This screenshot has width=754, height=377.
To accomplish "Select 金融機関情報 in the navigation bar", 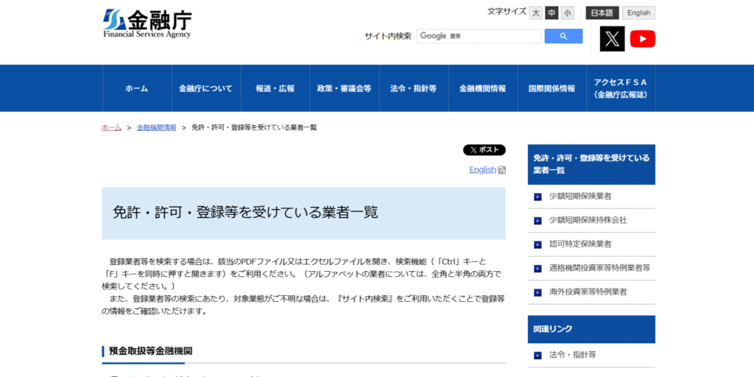I will point(482,88).
